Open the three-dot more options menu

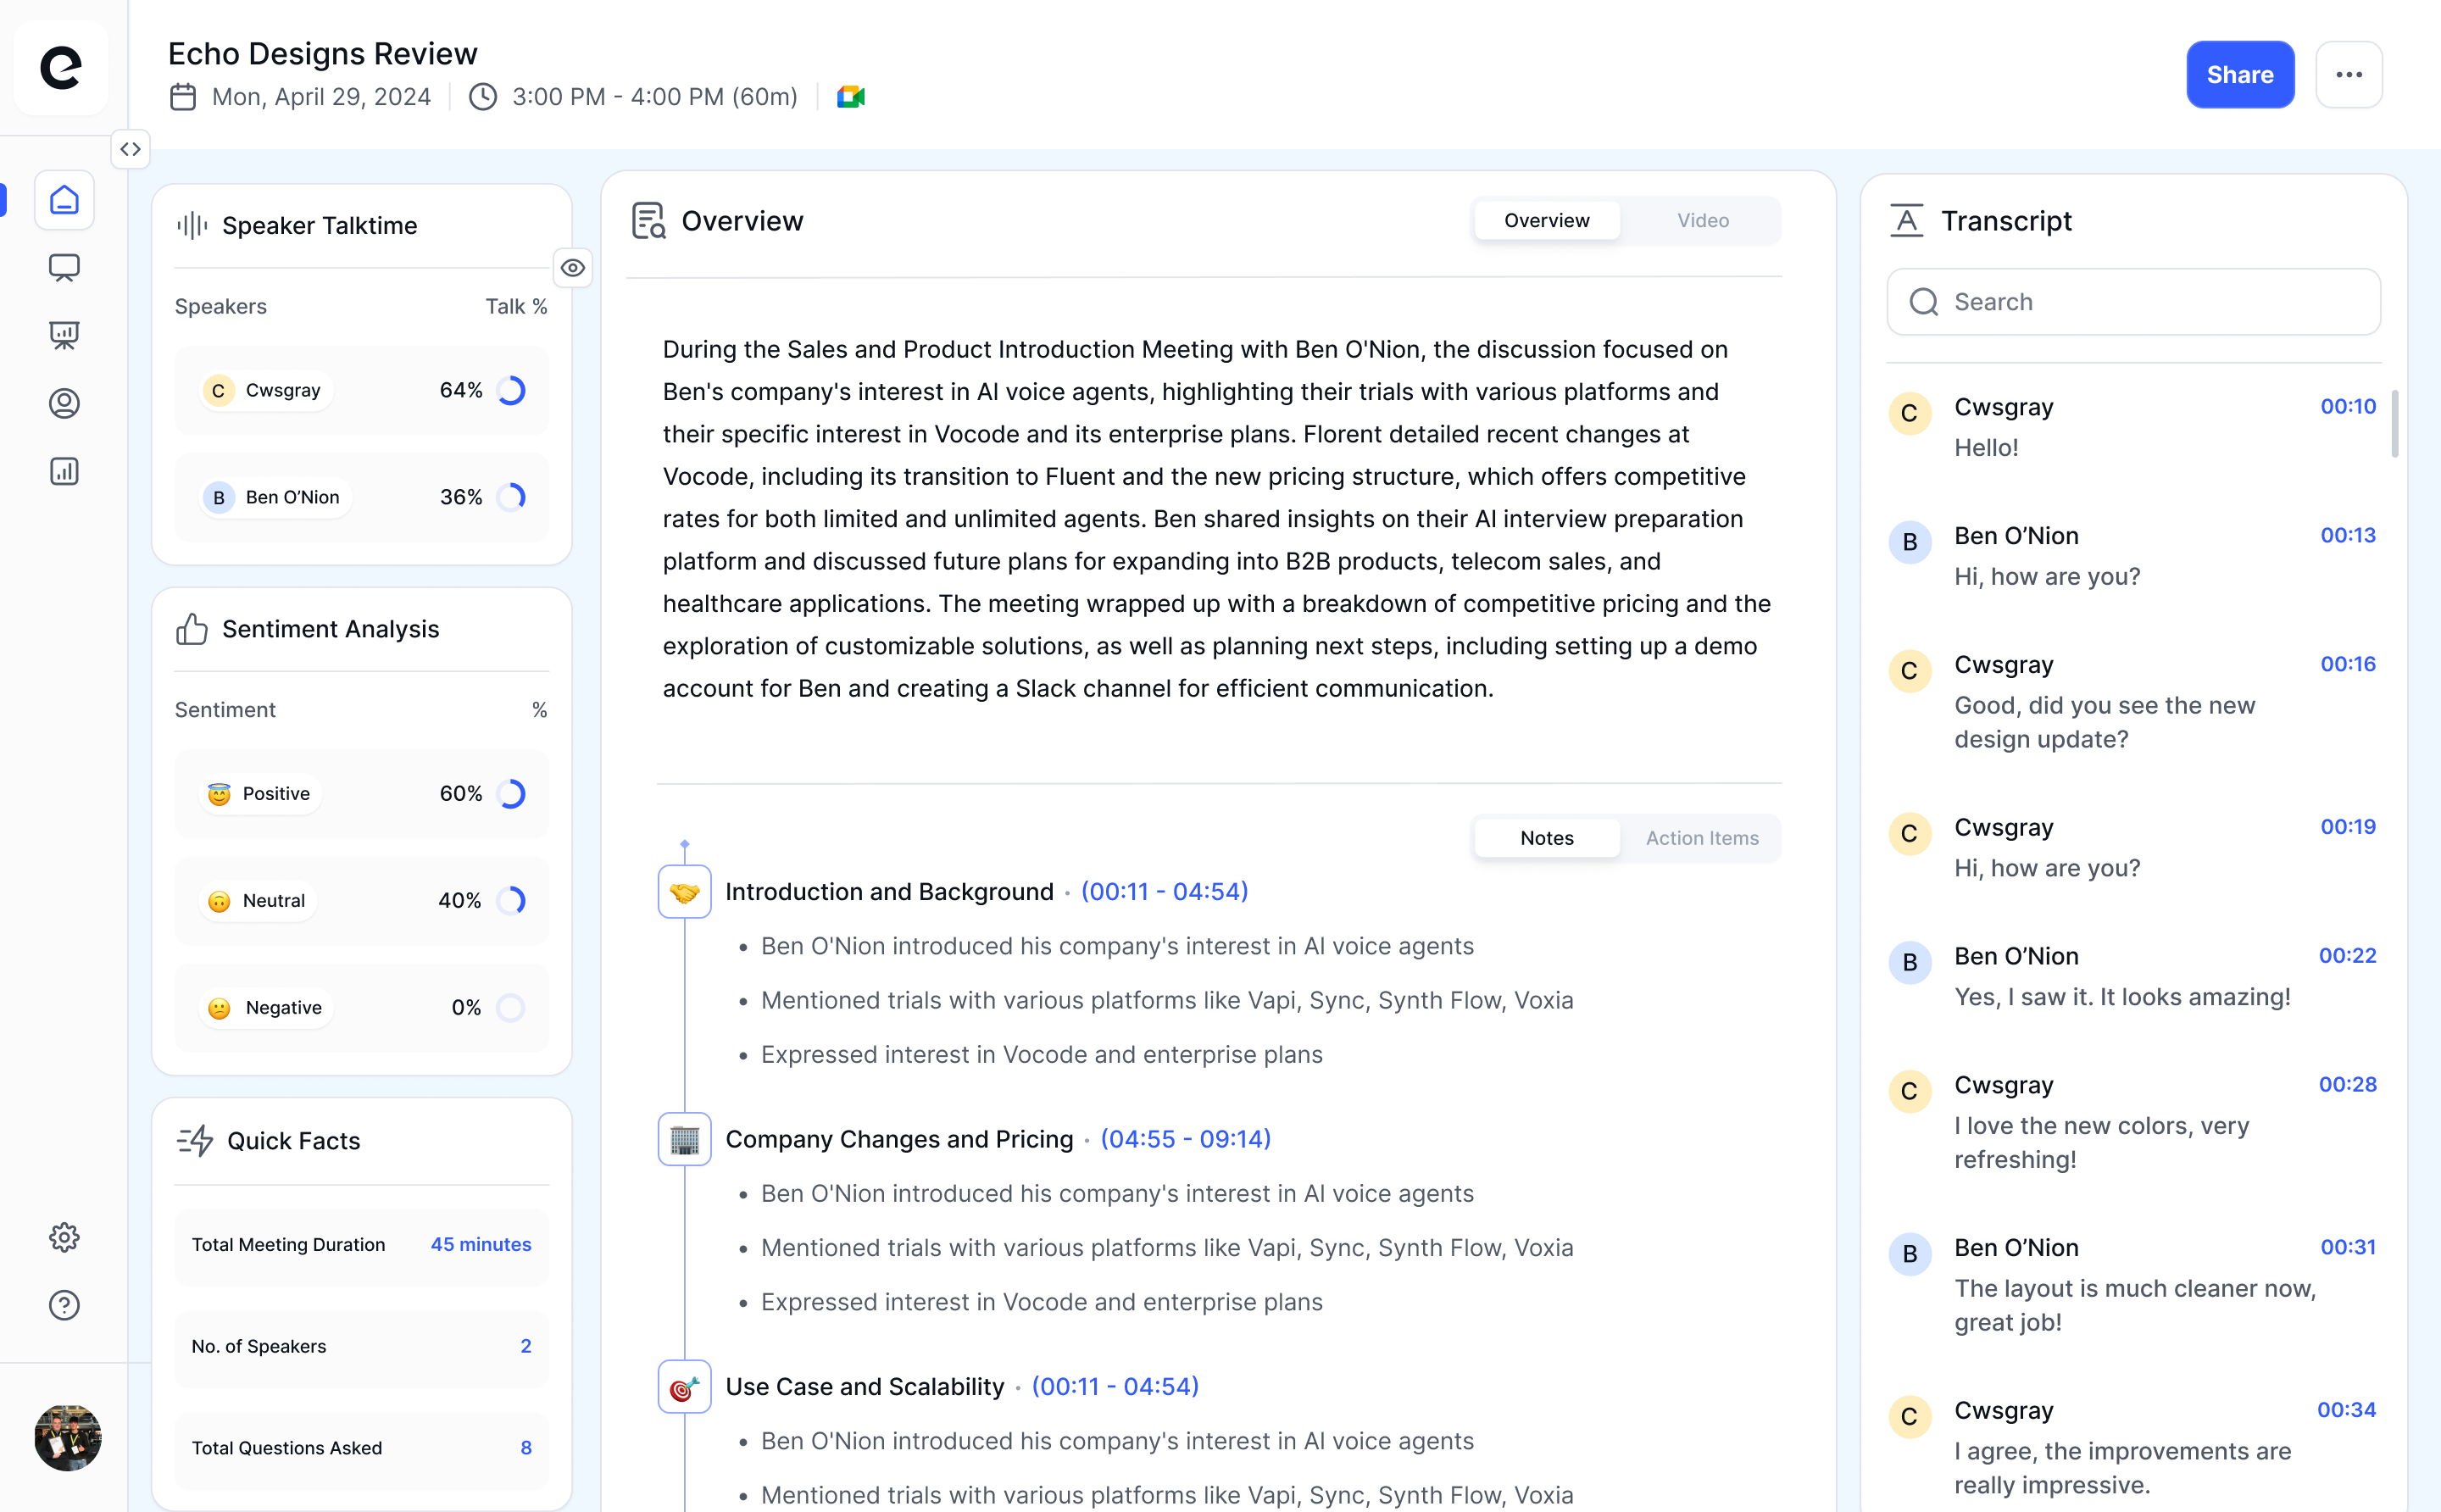point(2348,75)
